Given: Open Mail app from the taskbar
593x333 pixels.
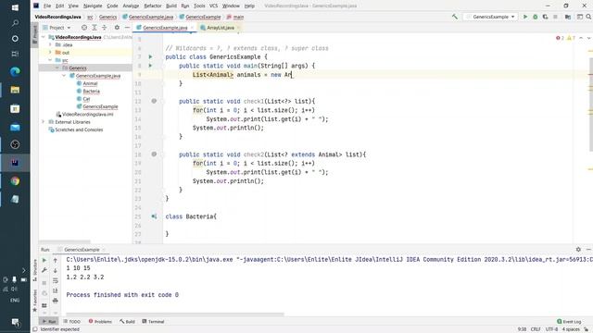Looking at the screenshot, I should pos(15,127).
